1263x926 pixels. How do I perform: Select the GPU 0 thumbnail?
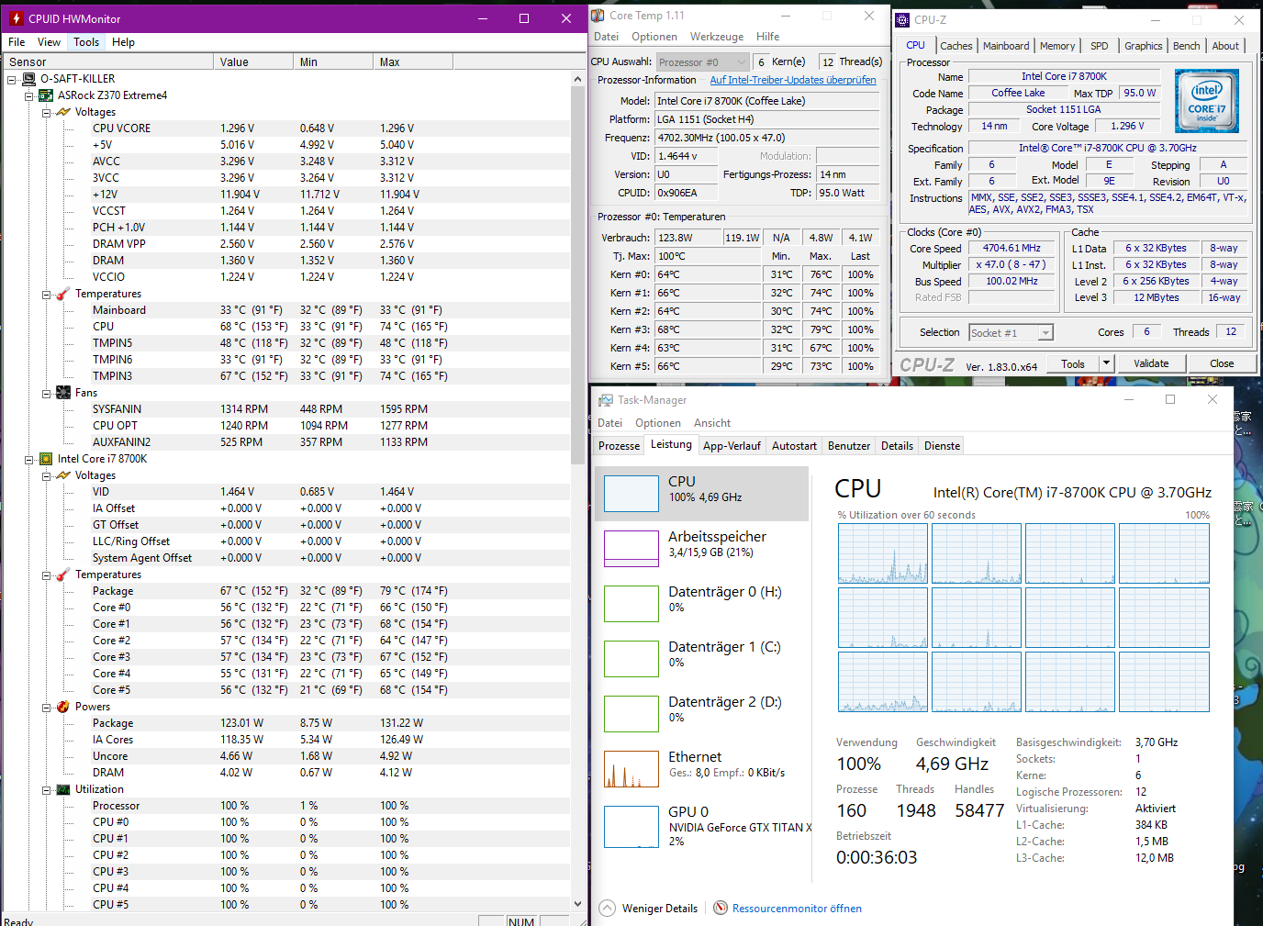[x=631, y=826]
